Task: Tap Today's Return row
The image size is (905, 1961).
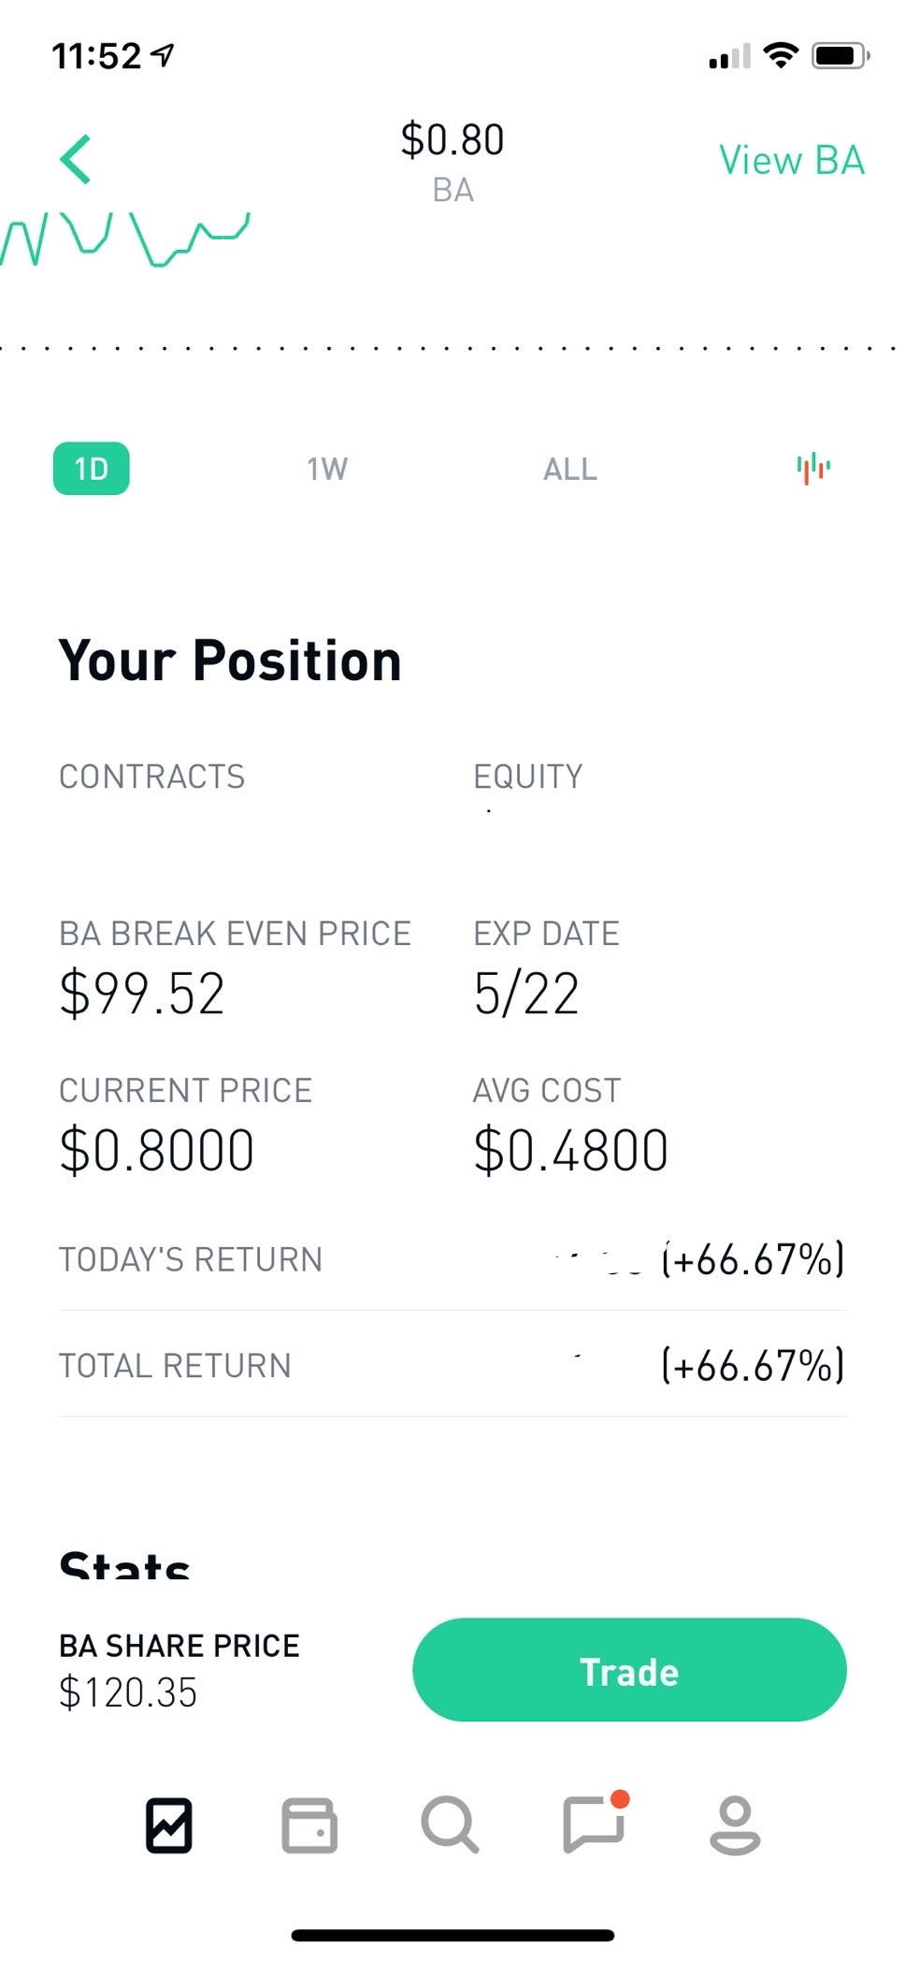Action: tap(452, 1259)
